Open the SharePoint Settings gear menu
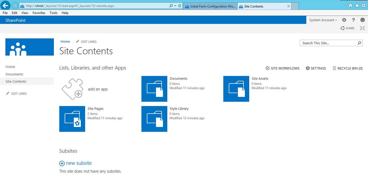The image size is (368, 182). click(x=344, y=20)
